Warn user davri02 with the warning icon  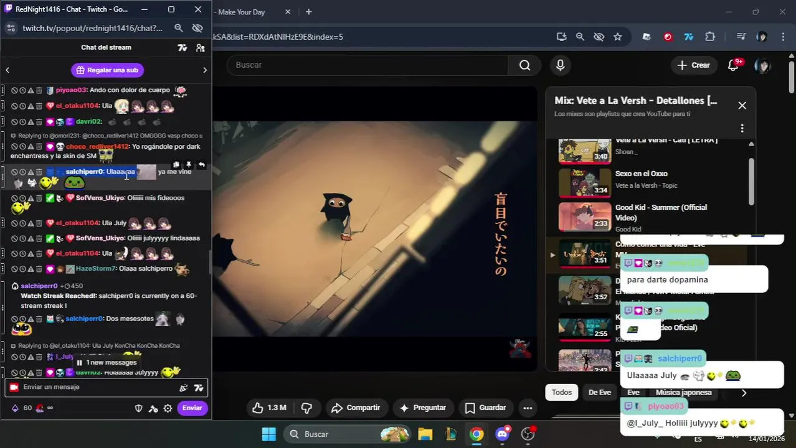[31, 122]
